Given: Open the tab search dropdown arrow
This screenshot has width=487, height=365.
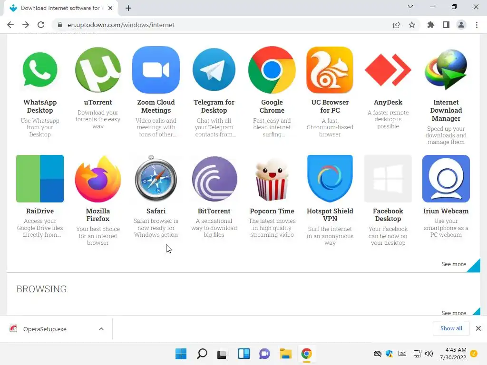Looking at the screenshot, I should click(x=410, y=7).
